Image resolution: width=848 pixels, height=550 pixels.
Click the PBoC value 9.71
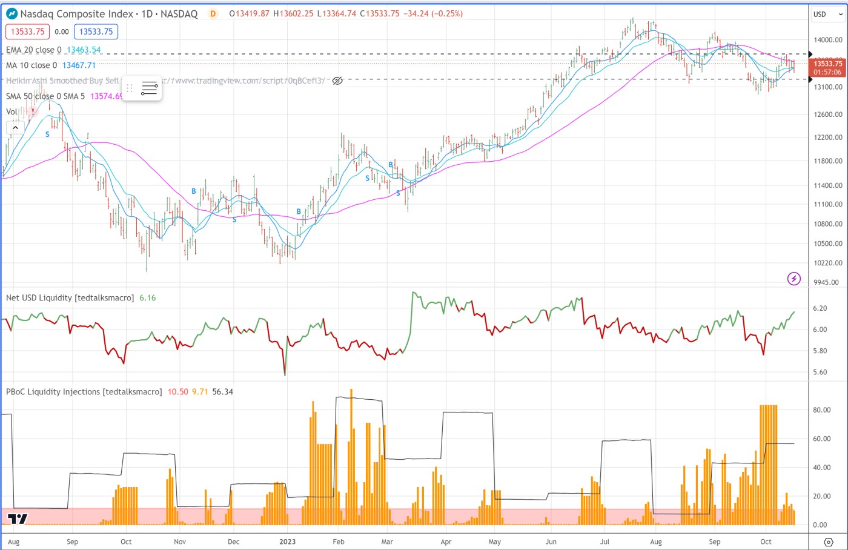pos(200,391)
